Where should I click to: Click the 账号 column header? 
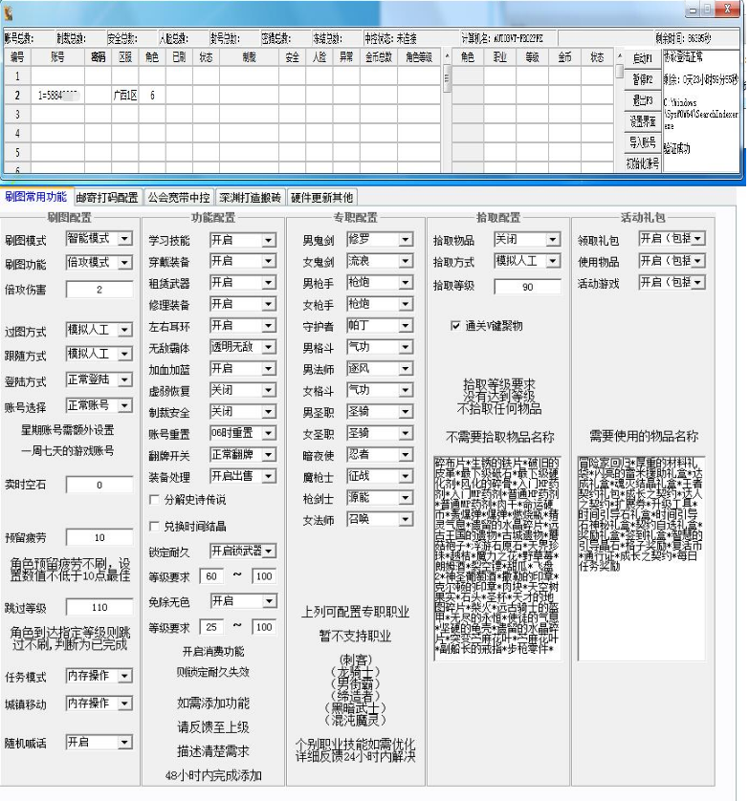click(x=57, y=57)
